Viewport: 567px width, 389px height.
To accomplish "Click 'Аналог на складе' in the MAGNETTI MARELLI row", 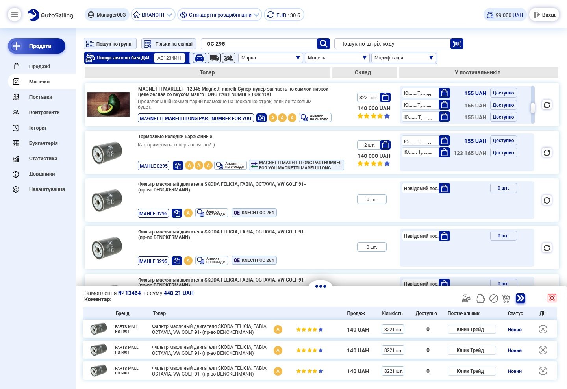I will tap(315, 117).
